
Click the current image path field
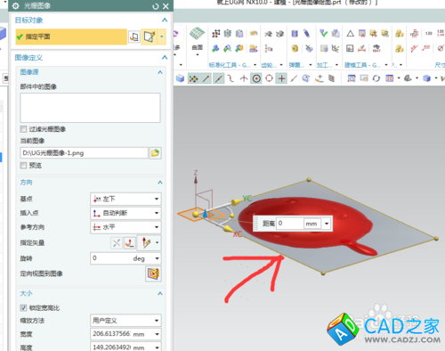[x=84, y=153]
